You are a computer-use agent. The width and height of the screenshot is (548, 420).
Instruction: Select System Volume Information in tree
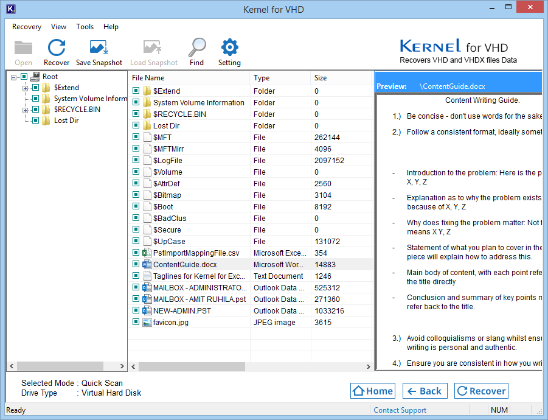click(91, 98)
